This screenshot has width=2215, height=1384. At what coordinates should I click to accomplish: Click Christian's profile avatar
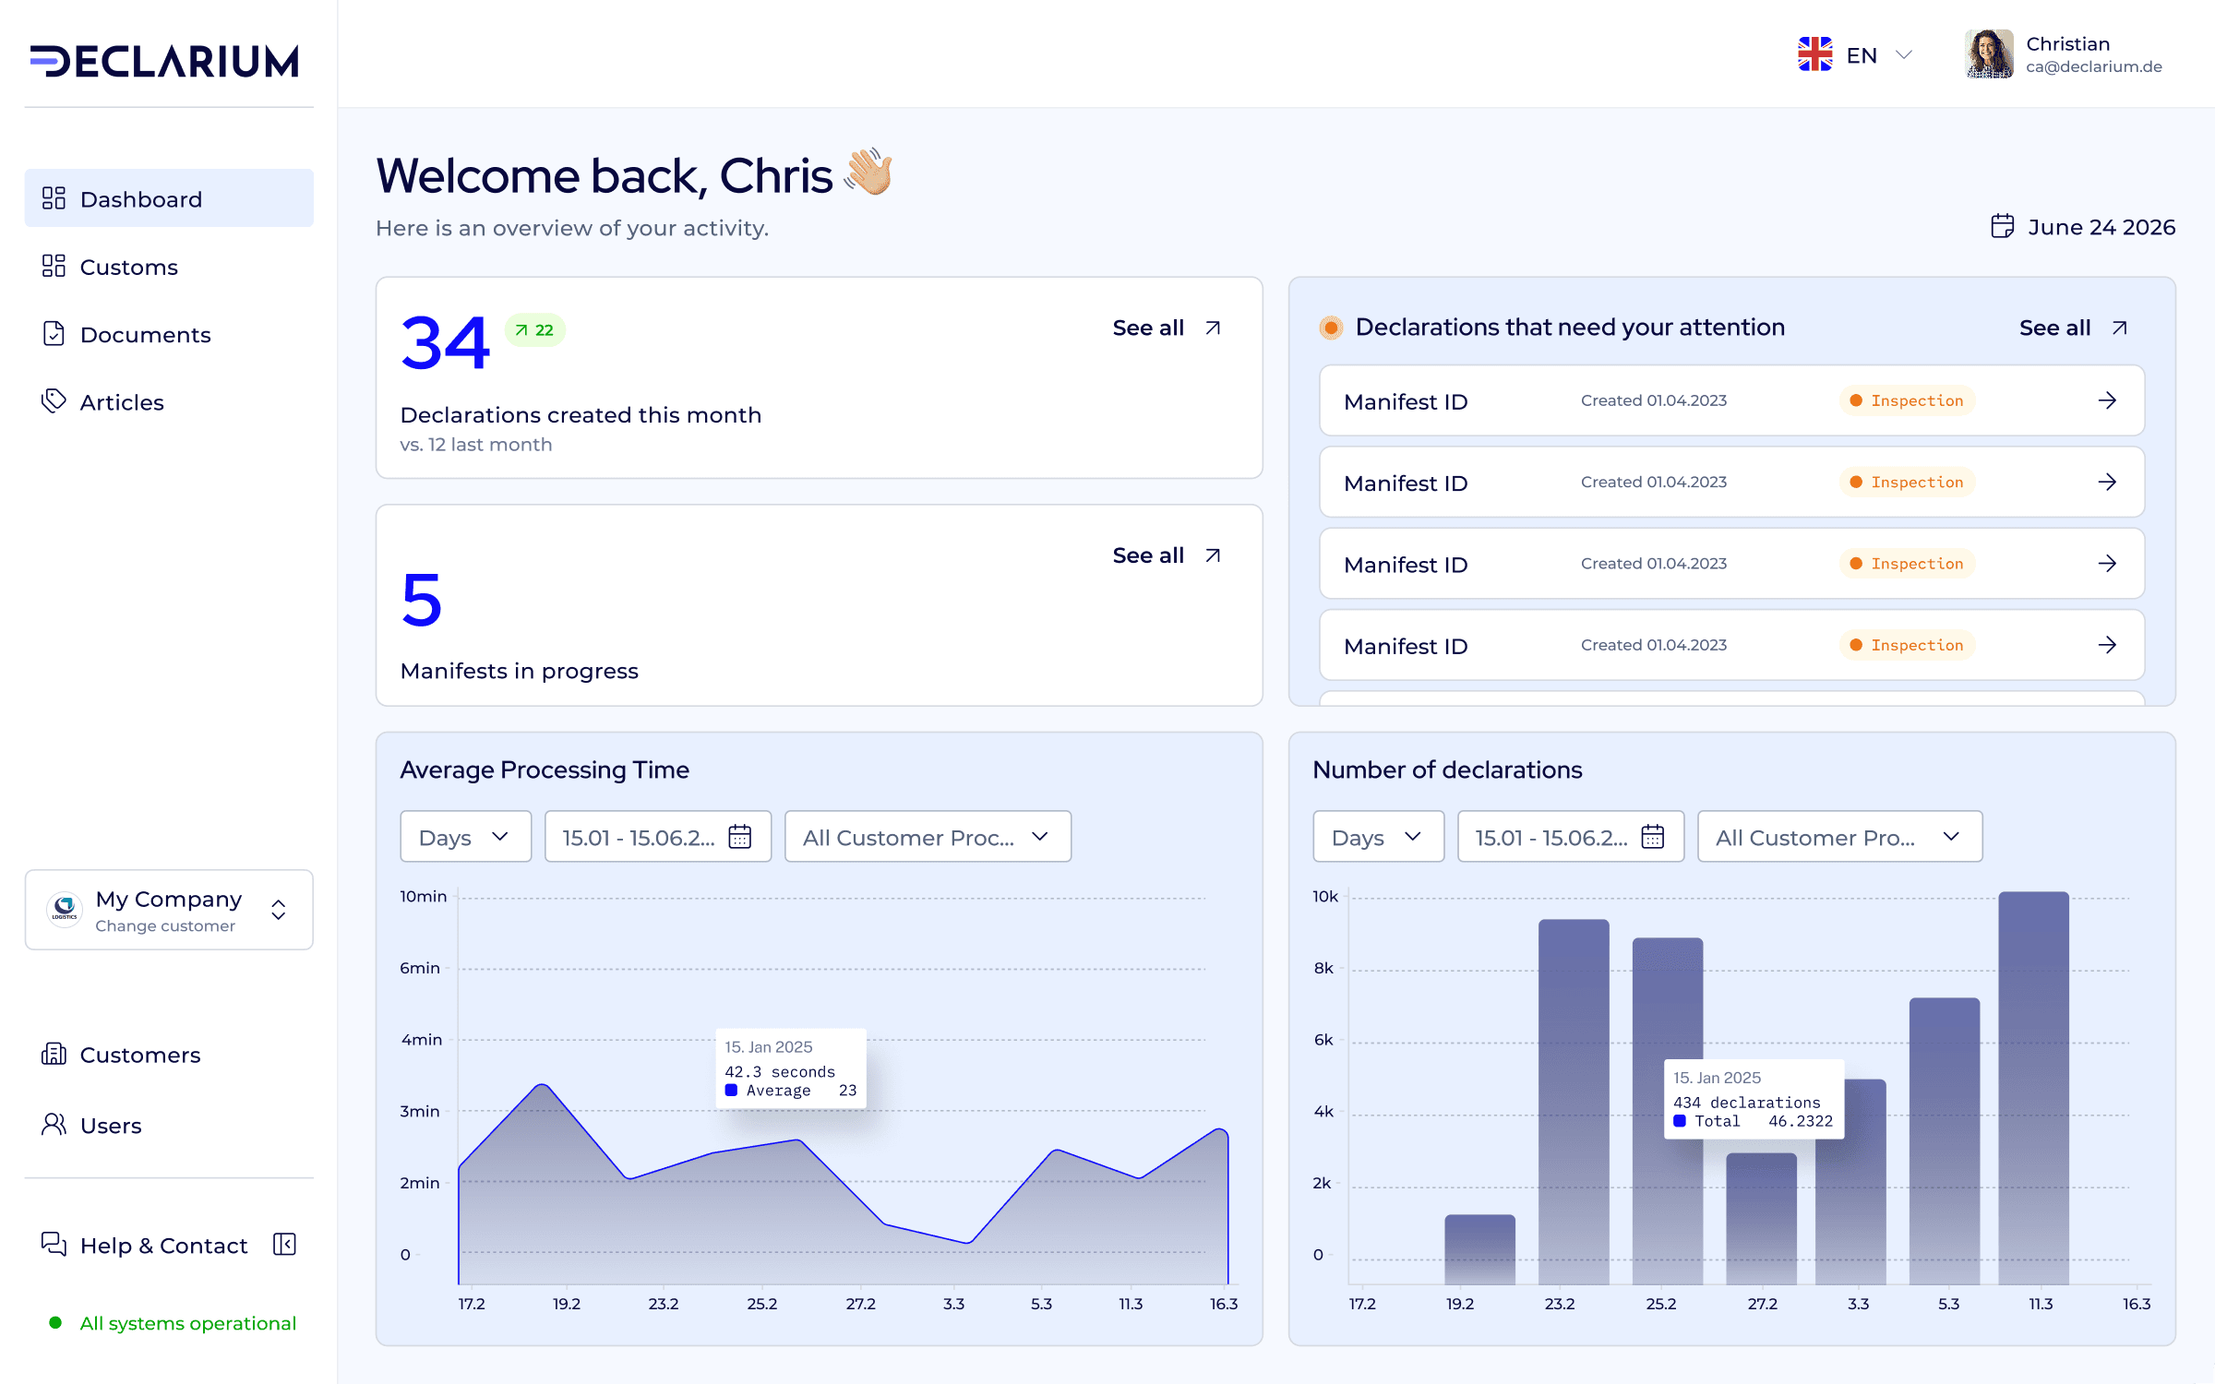pyautogui.click(x=1989, y=54)
